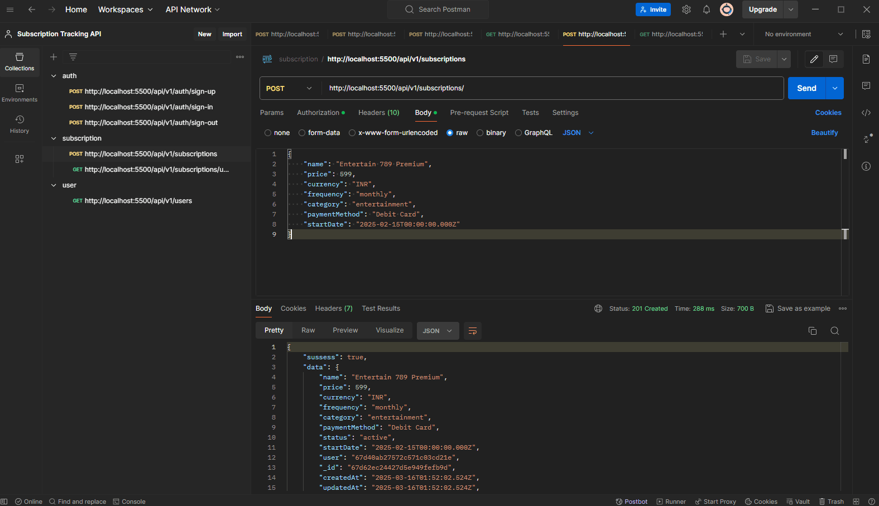Open the configure workspace sidebar icon
The image size is (879, 506).
pos(20,159)
